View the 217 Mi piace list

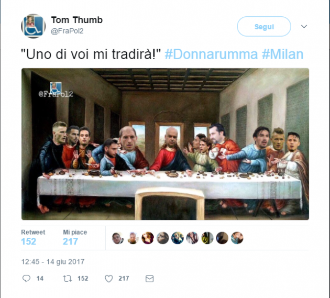pos(75,238)
